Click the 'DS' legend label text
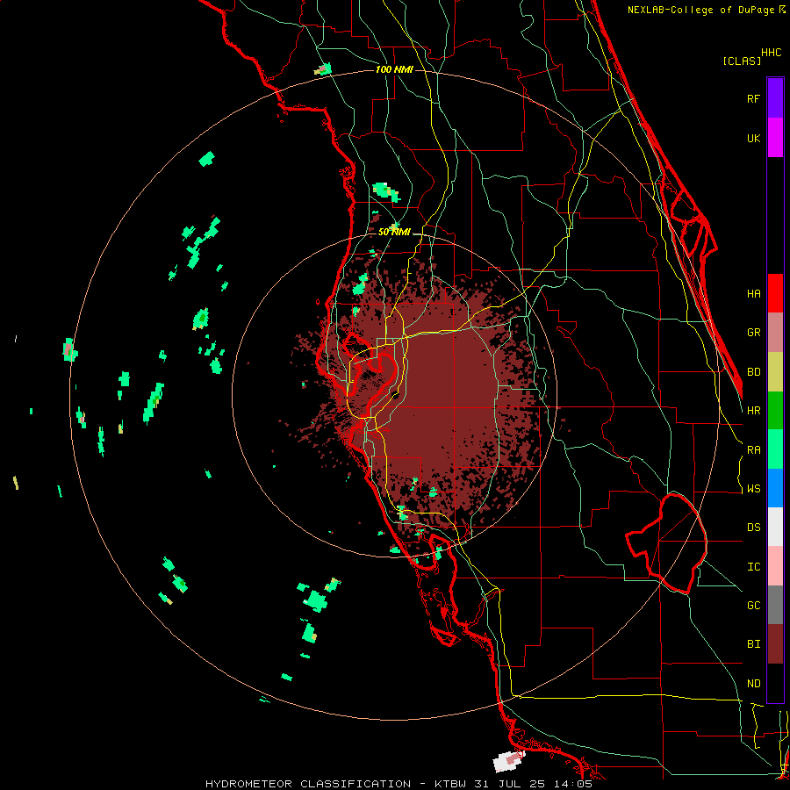790x790 pixels. (x=753, y=528)
